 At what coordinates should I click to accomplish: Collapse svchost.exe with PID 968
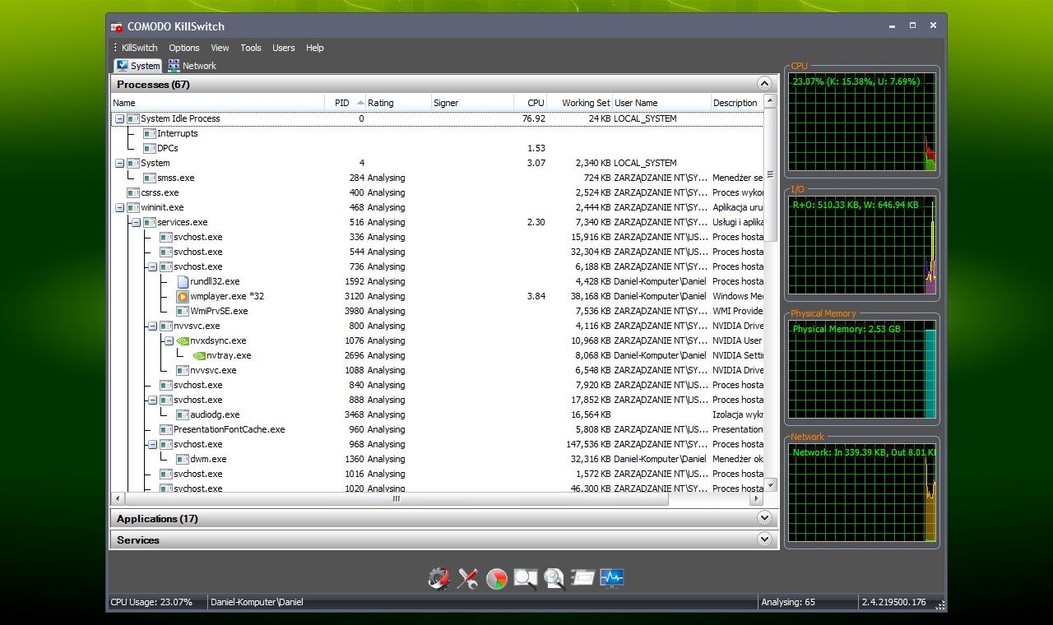click(x=152, y=444)
